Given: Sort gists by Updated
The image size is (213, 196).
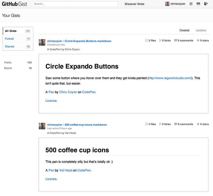Looking at the screenshot, I should tap(201, 30).
